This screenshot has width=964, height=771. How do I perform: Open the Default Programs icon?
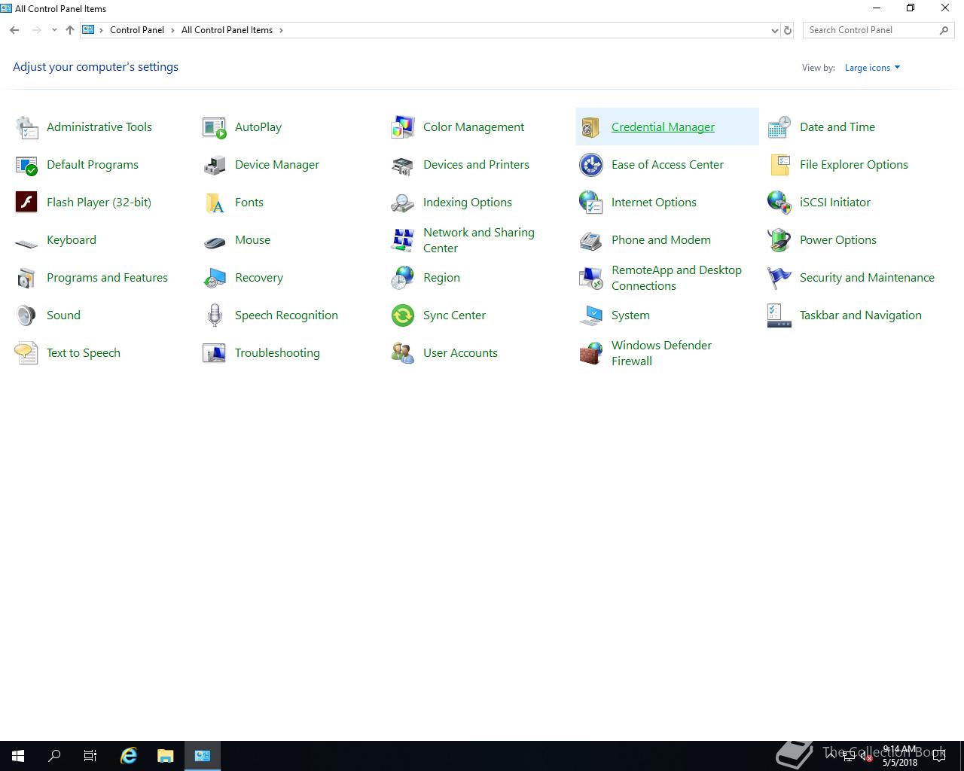26,165
